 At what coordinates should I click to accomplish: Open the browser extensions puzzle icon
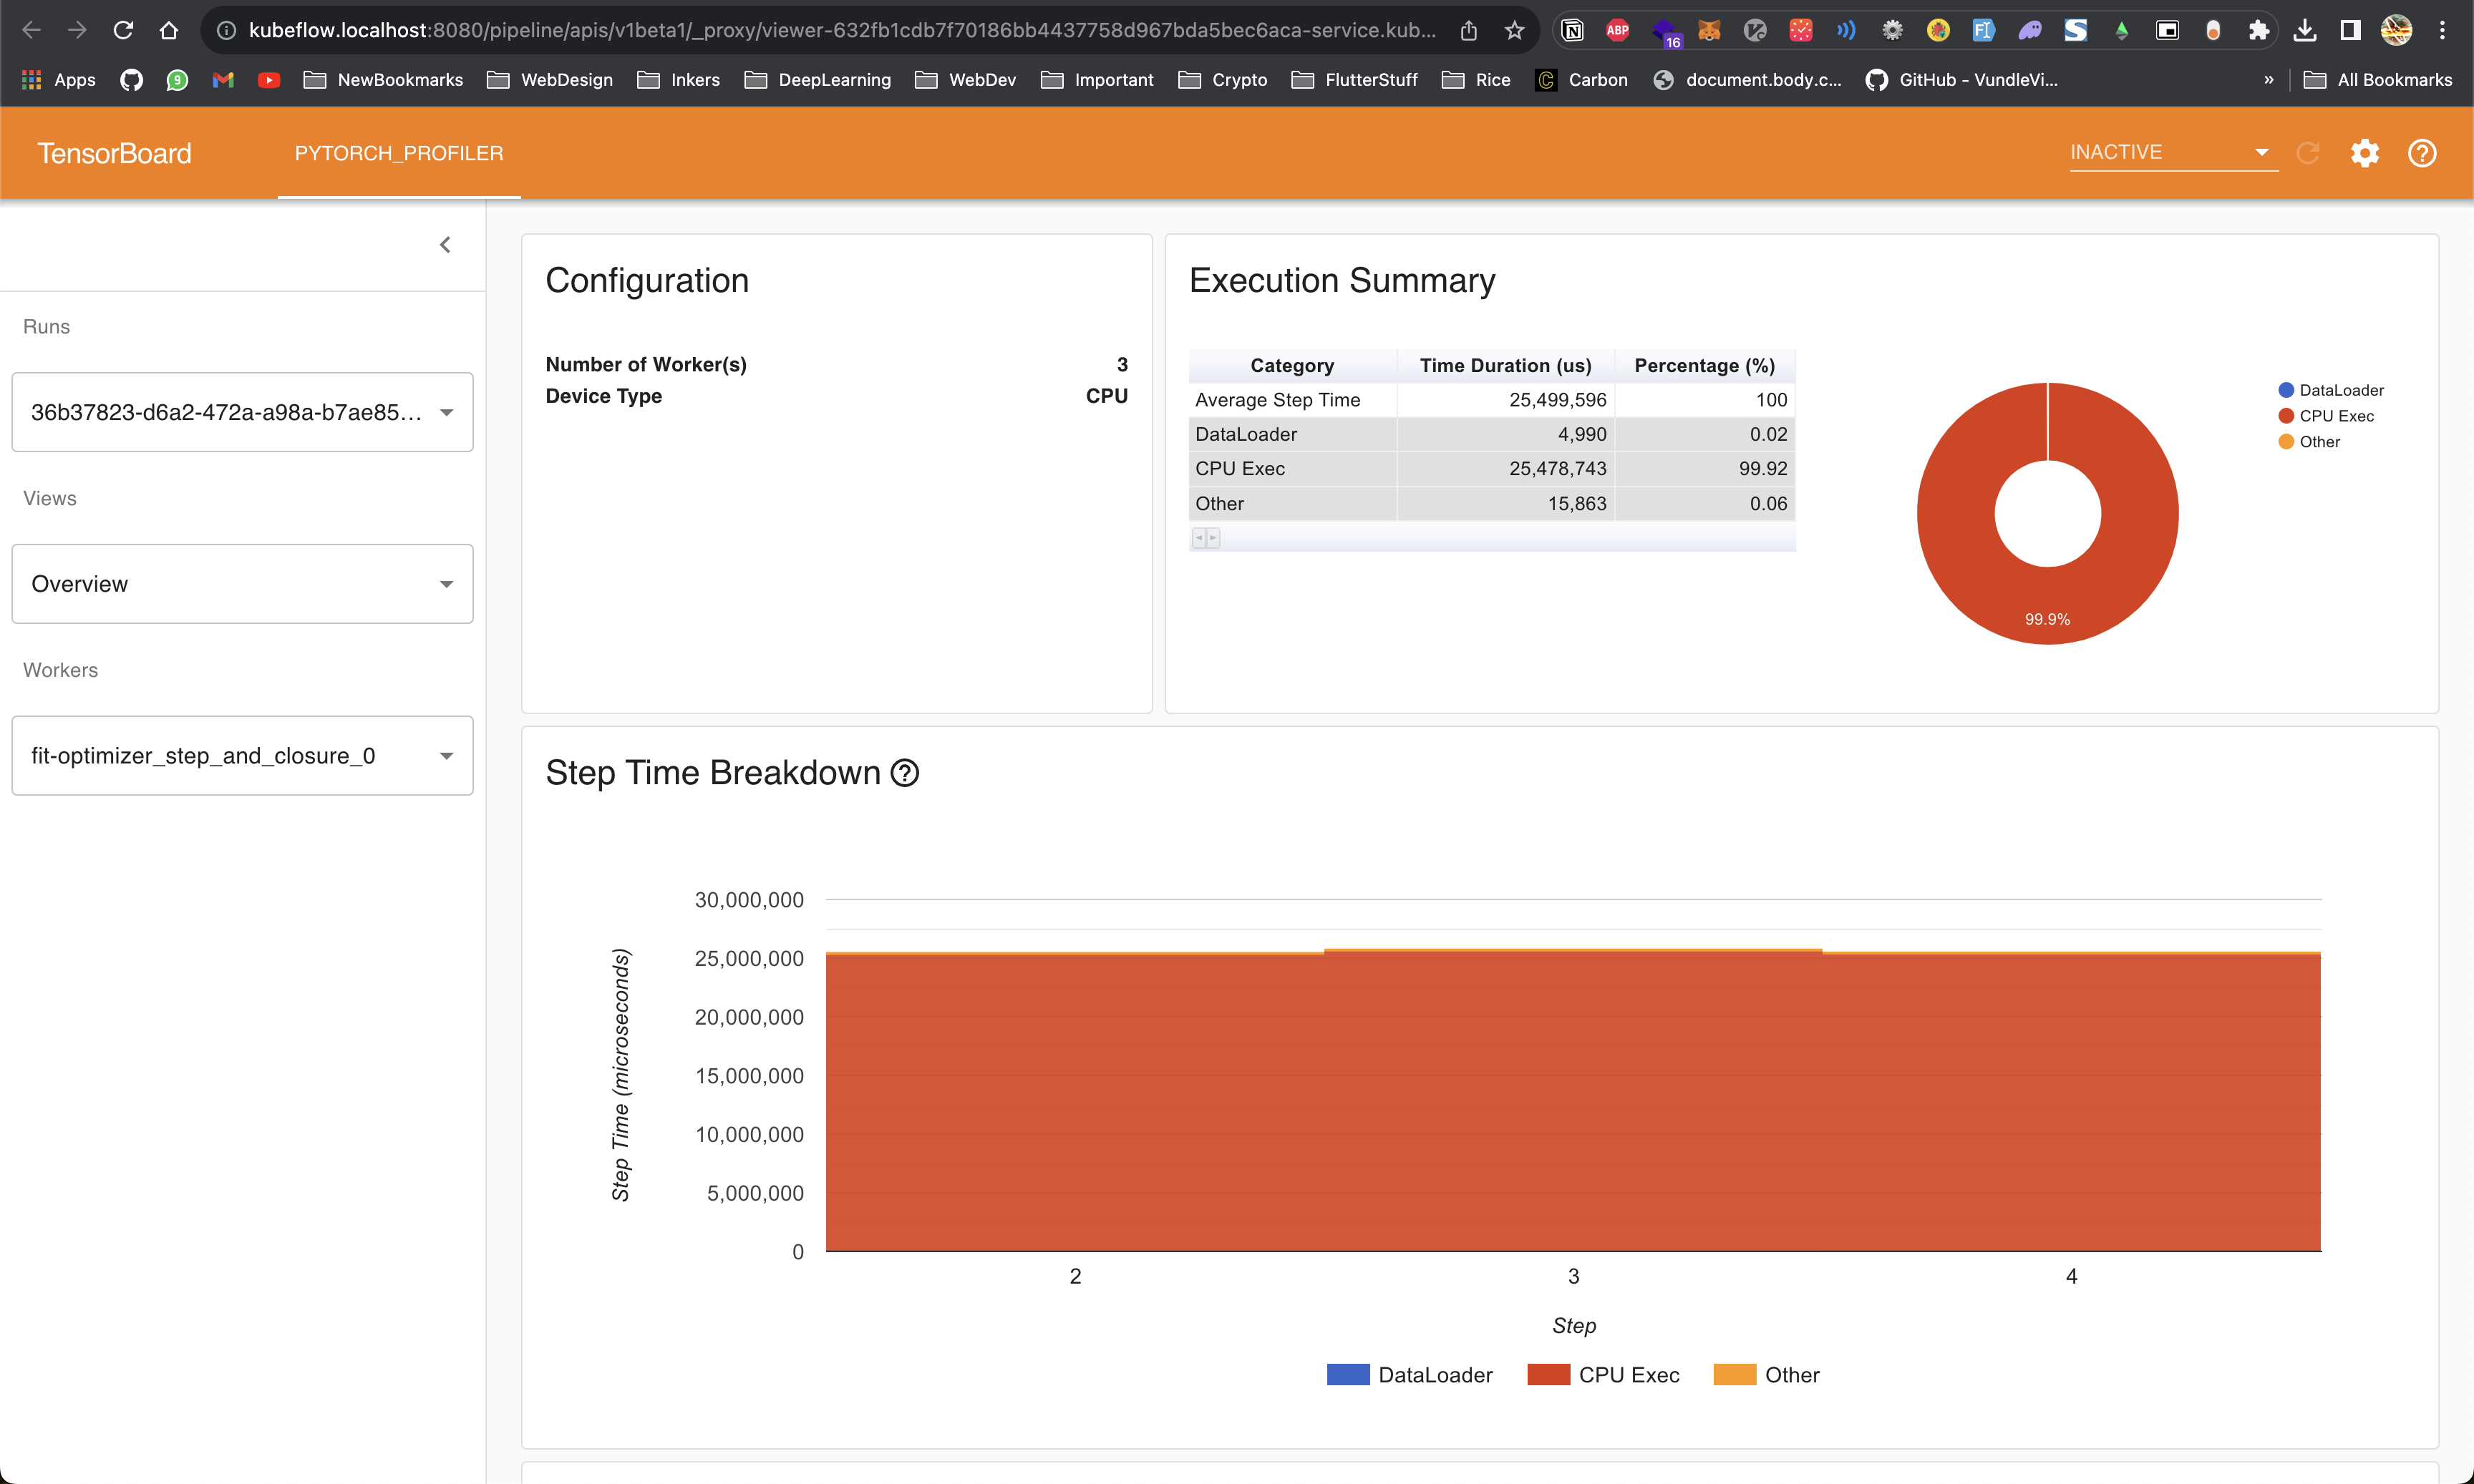pos(2258,30)
